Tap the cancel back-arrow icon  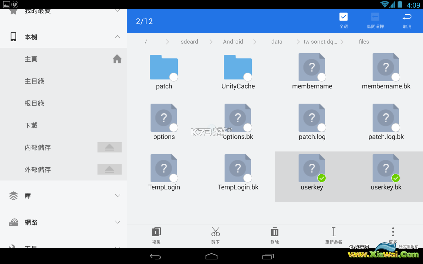407,16
